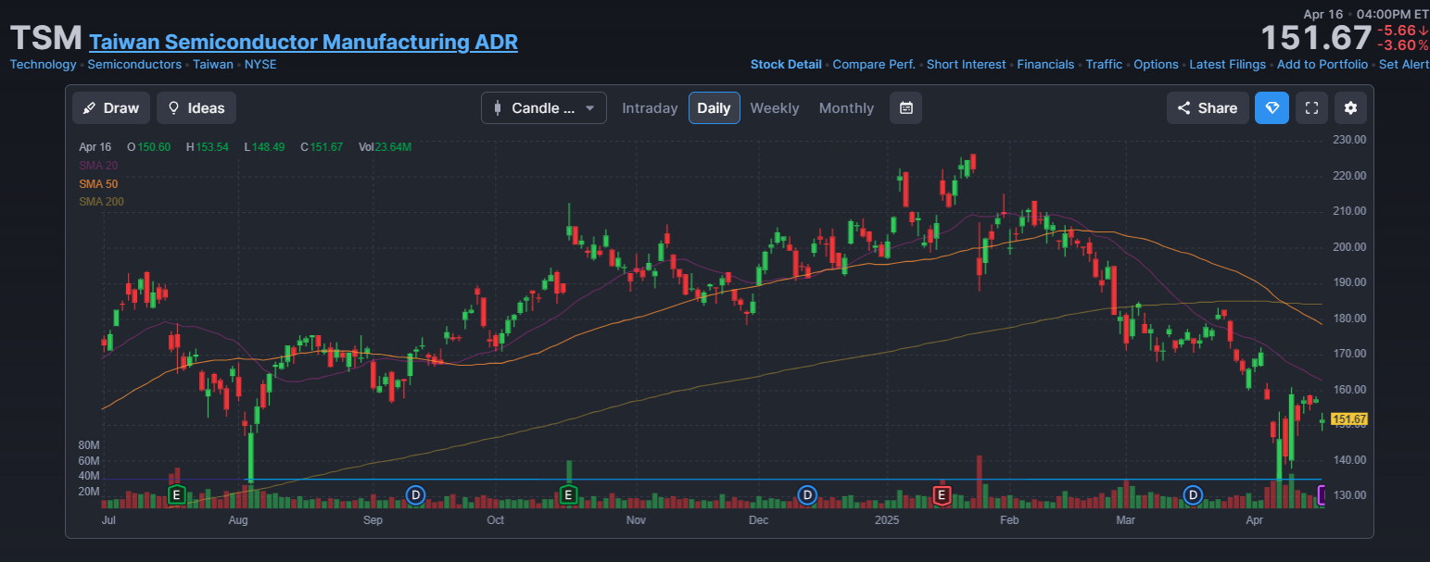Open the Ideas lightbulb button
1430x562 pixels.
[x=196, y=108]
